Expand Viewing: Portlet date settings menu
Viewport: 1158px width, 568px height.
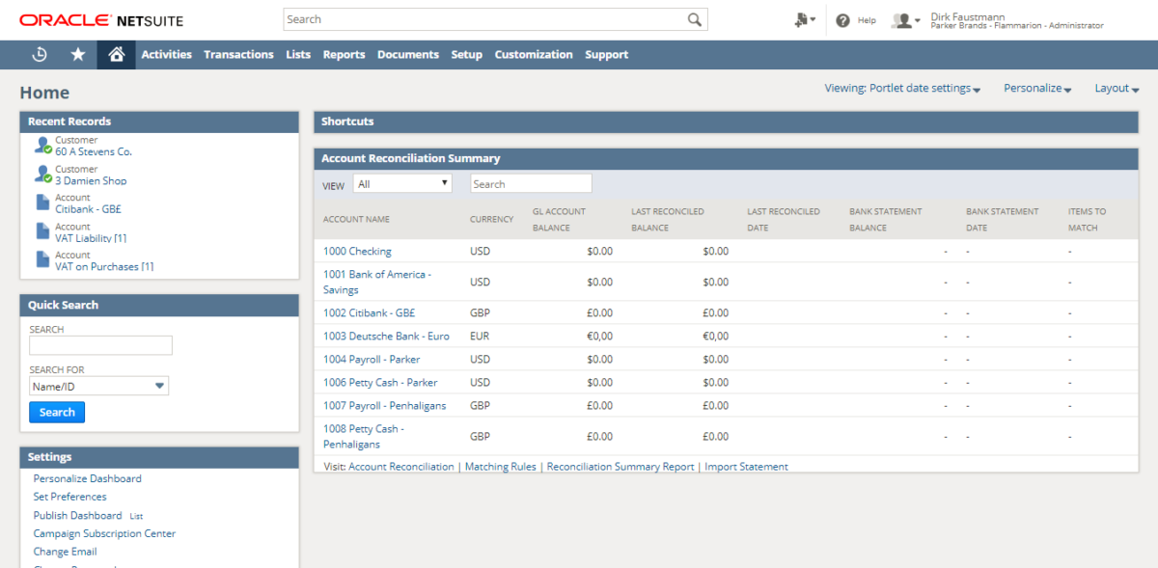902,89
